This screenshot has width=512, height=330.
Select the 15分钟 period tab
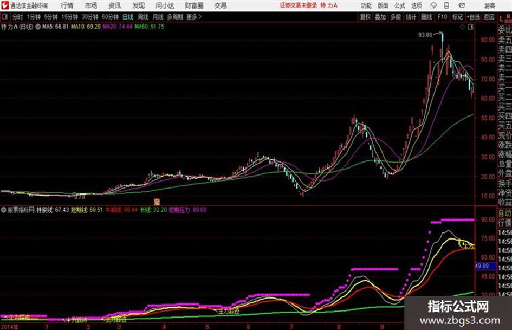tap(69, 17)
